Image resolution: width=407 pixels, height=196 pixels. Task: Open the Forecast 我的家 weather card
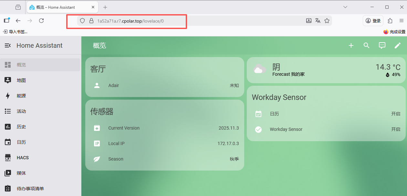pyautogui.click(x=326, y=70)
